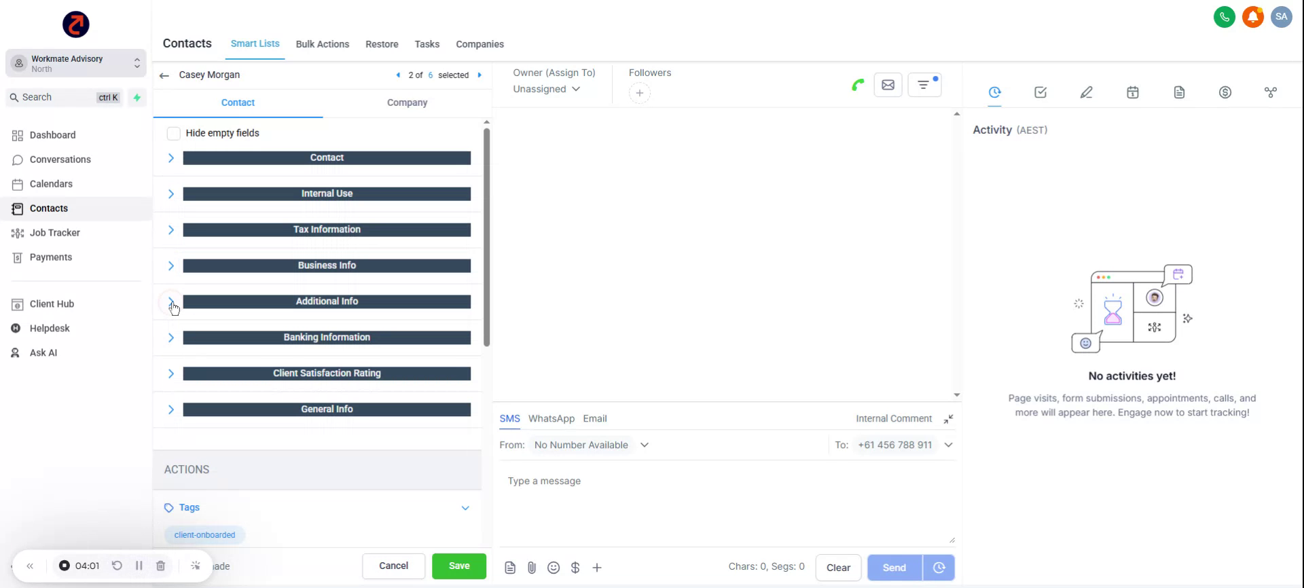Open the Workmate Advisory account switcher

(76, 64)
